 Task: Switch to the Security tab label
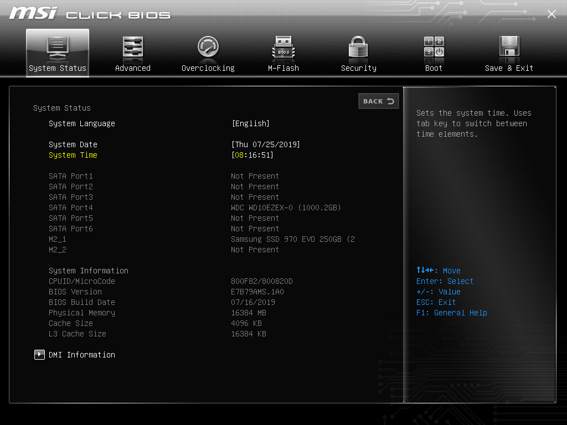click(x=359, y=68)
